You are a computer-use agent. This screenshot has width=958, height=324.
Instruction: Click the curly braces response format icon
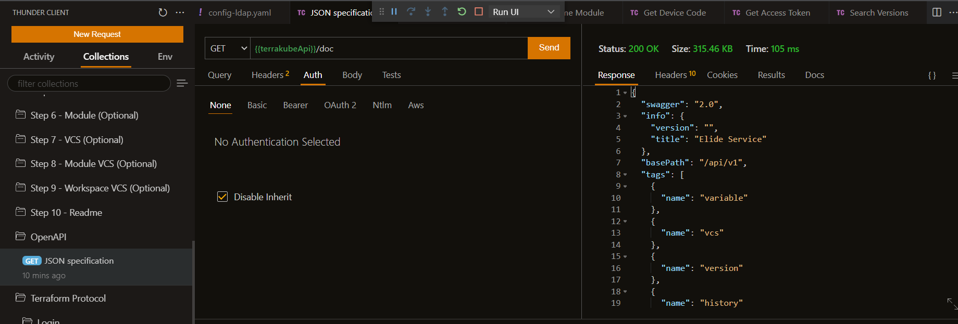pos(932,75)
